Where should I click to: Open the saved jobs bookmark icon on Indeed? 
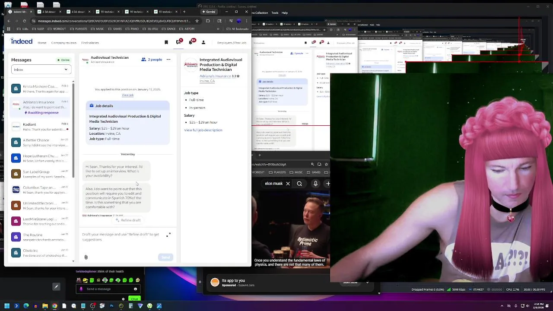166,42
